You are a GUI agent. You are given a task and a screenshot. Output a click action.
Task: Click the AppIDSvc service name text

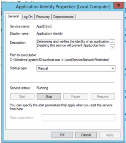point(44,26)
